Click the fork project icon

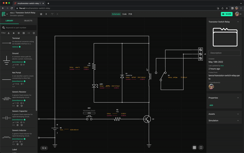(52, 14)
